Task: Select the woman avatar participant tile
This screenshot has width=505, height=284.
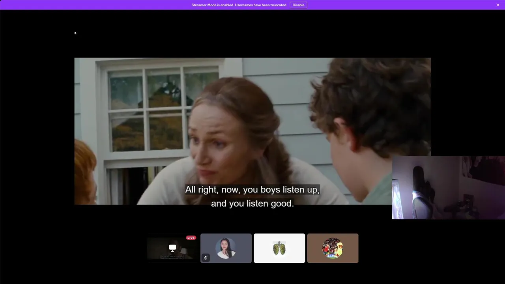Action: point(226,248)
